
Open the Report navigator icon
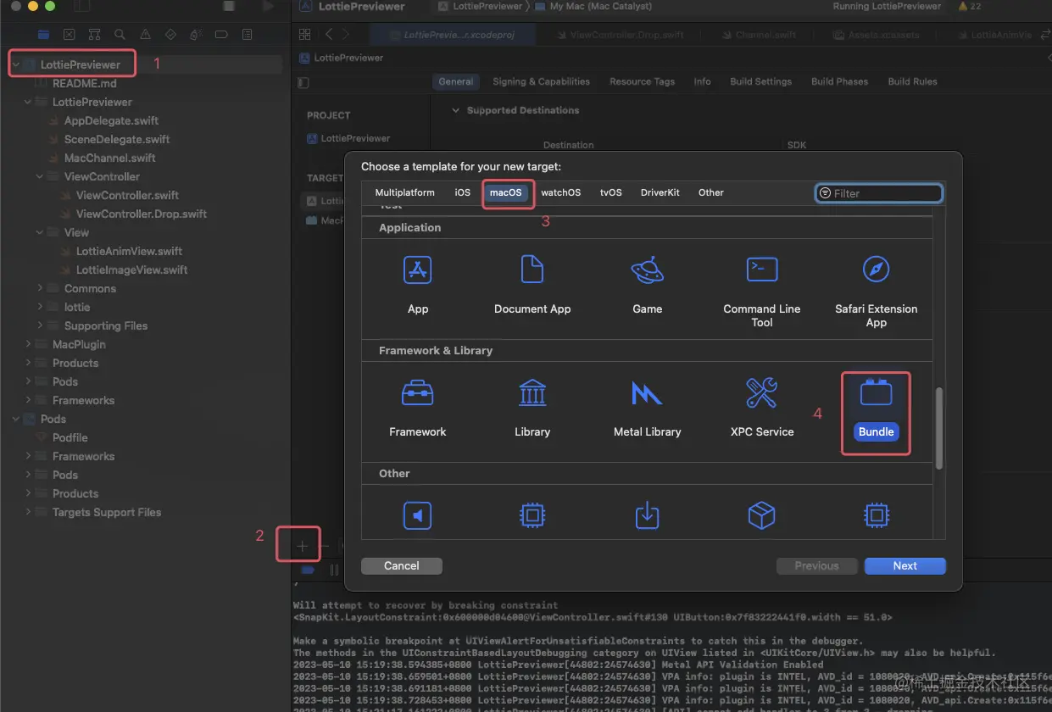[247, 35]
